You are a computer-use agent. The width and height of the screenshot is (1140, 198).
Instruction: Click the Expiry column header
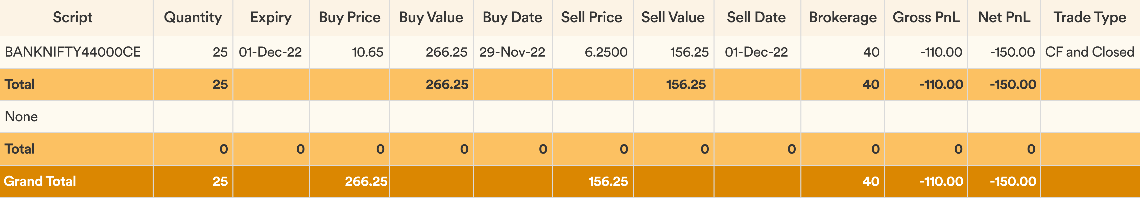(271, 18)
